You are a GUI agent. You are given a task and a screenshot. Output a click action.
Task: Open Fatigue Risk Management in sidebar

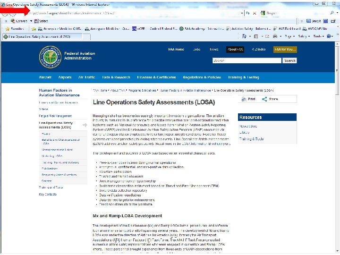[x=56, y=116]
